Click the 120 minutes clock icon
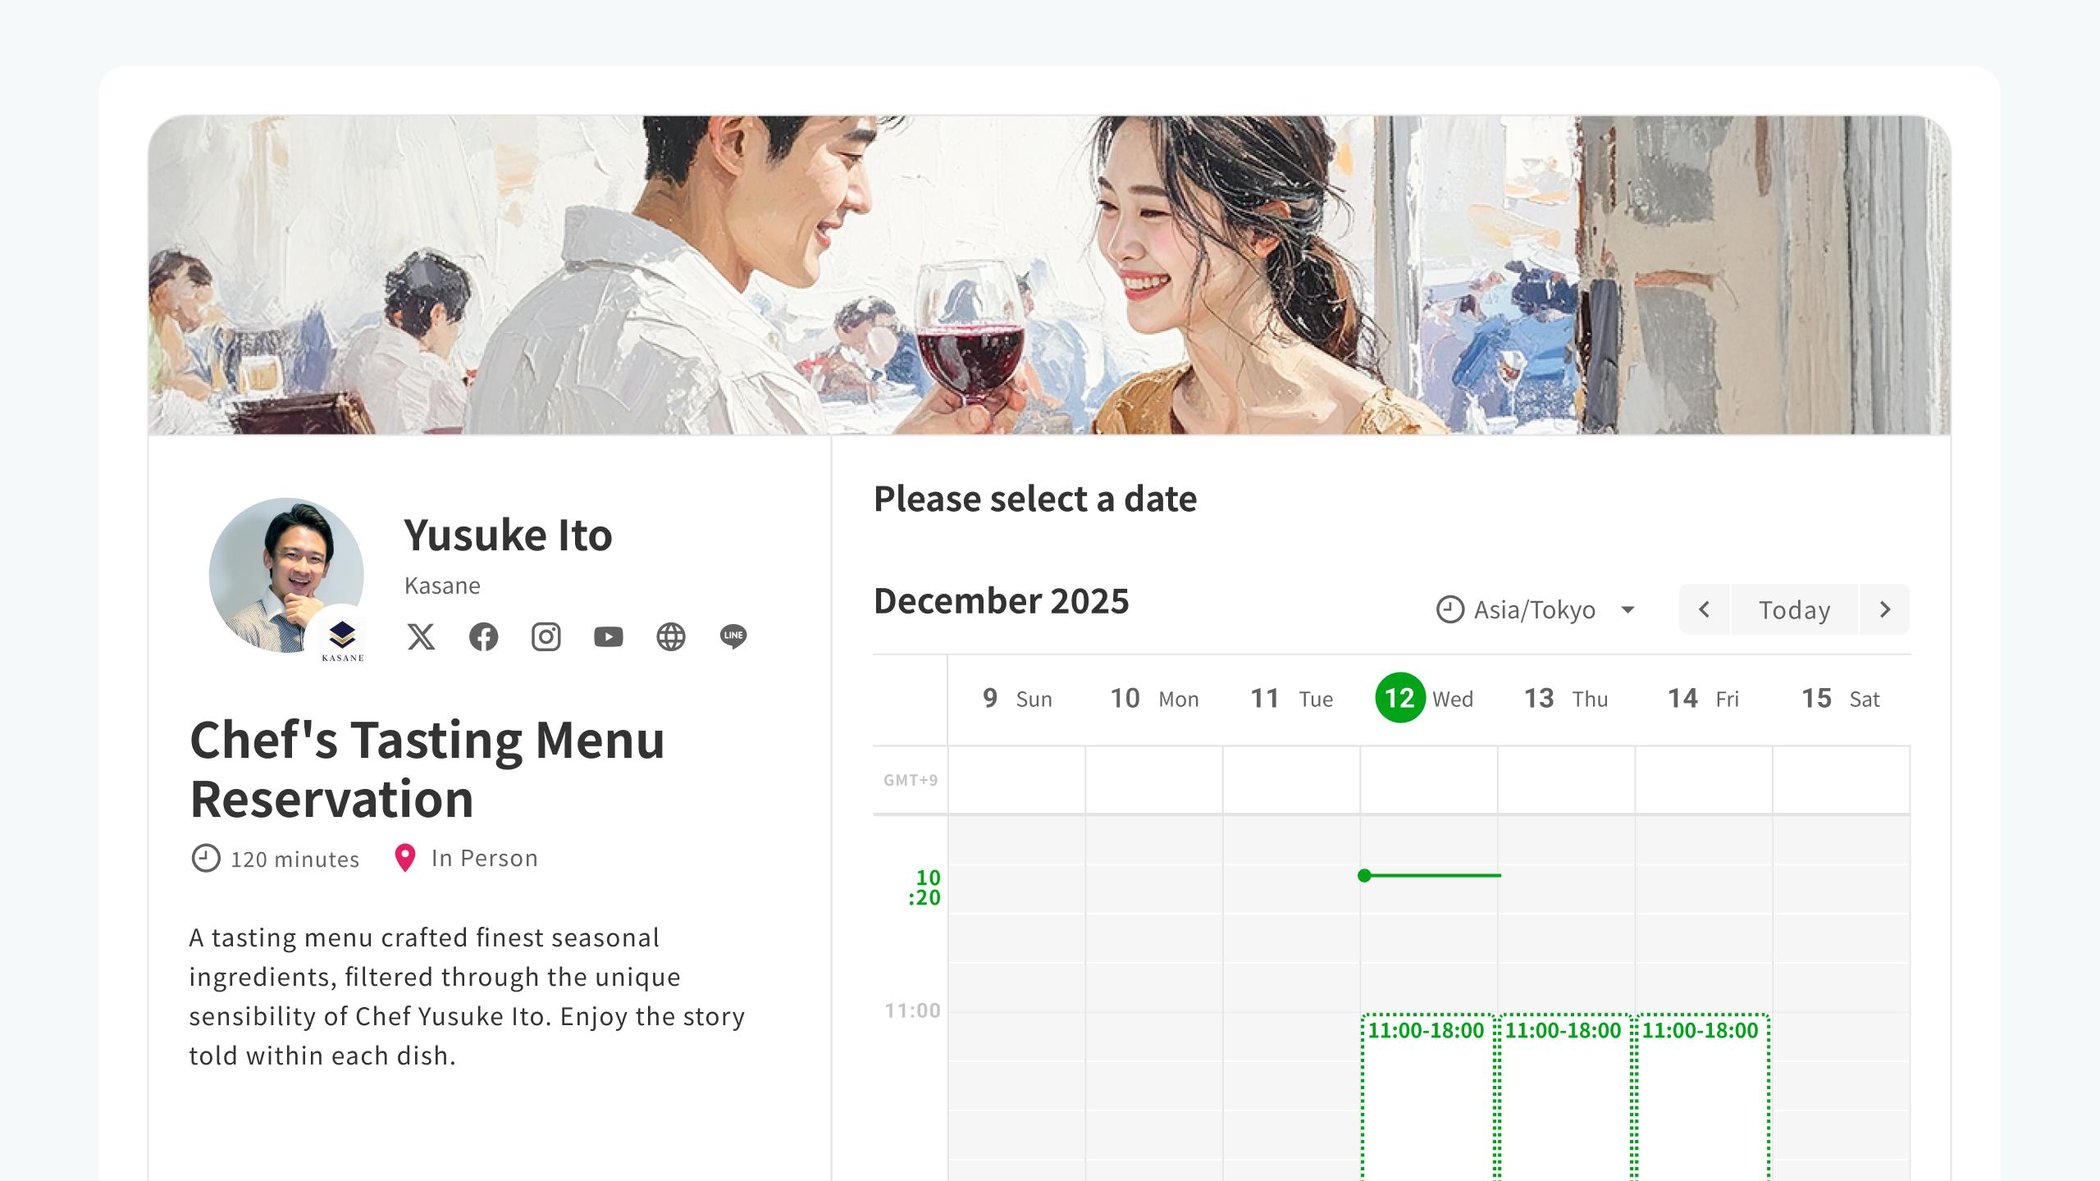 (205, 859)
